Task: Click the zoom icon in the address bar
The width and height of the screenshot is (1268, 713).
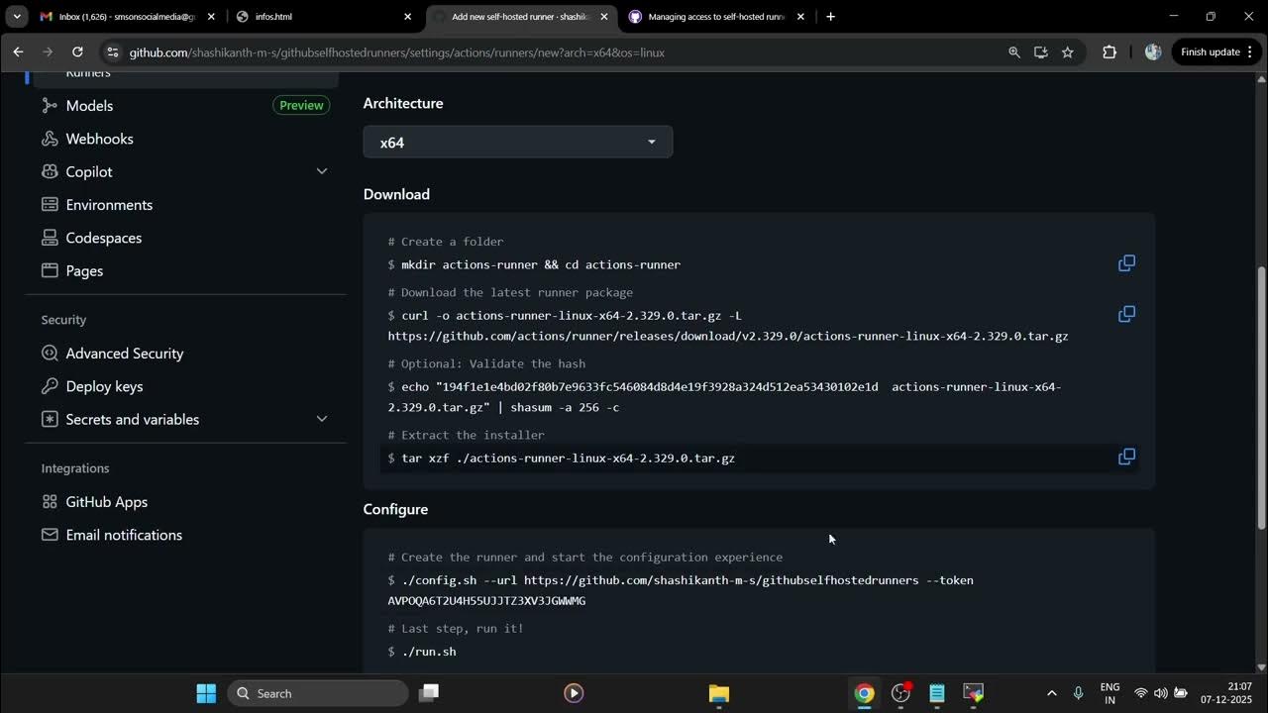Action: click(1013, 51)
